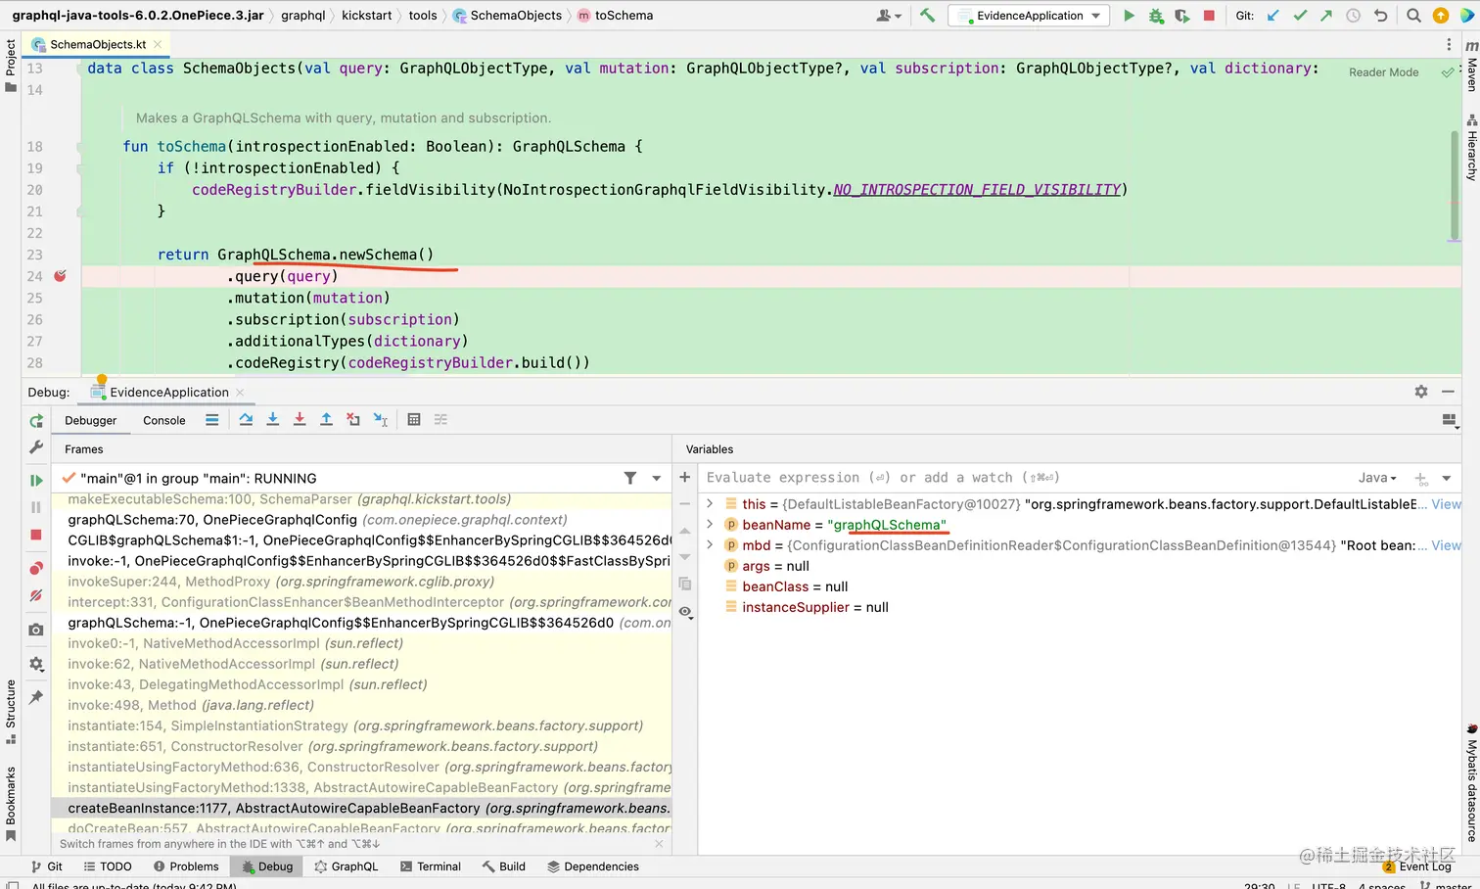This screenshot has width=1480, height=889.
Task: Open the Java language dropdown in evaluate bar
Action: click(1377, 478)
